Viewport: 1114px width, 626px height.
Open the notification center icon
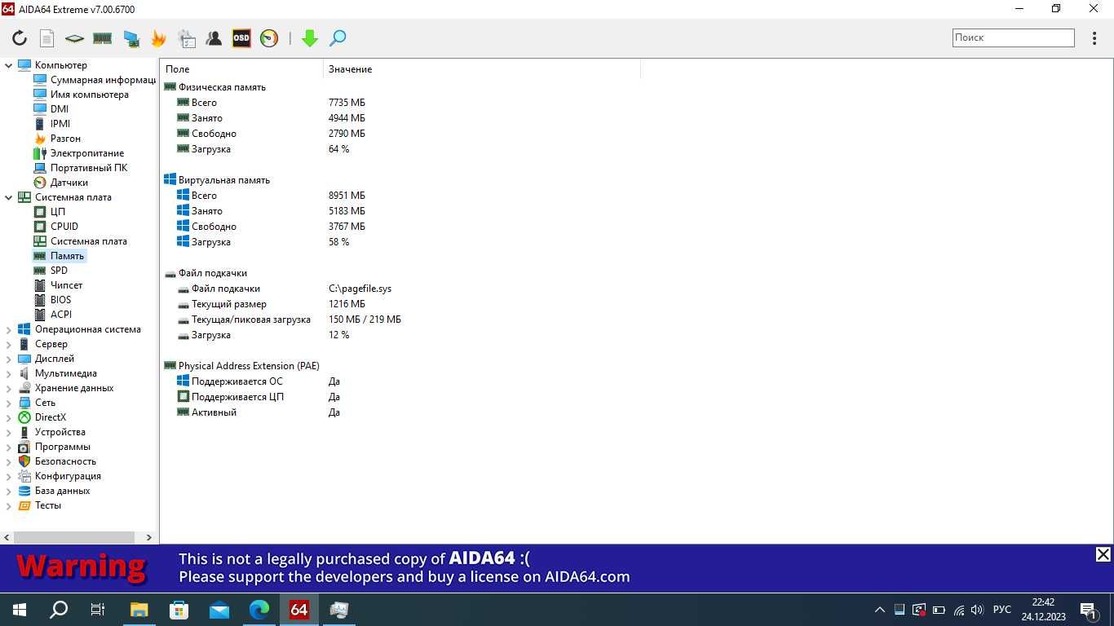[1088, 610]
